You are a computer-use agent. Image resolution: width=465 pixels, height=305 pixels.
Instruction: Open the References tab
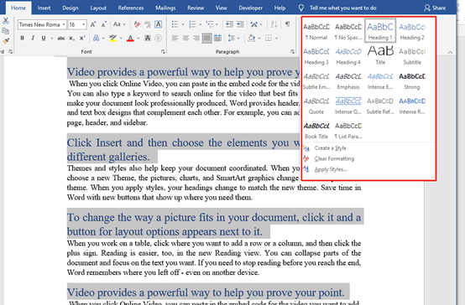tap(131, 8)
